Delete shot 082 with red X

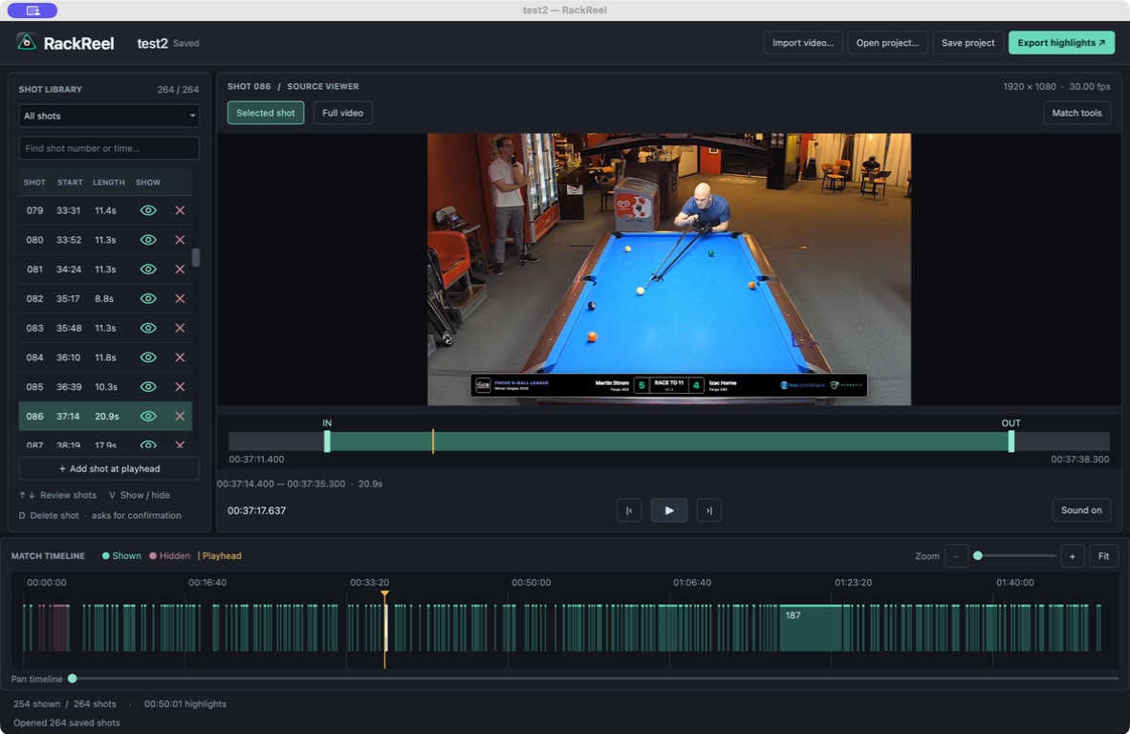pos(180,299)
